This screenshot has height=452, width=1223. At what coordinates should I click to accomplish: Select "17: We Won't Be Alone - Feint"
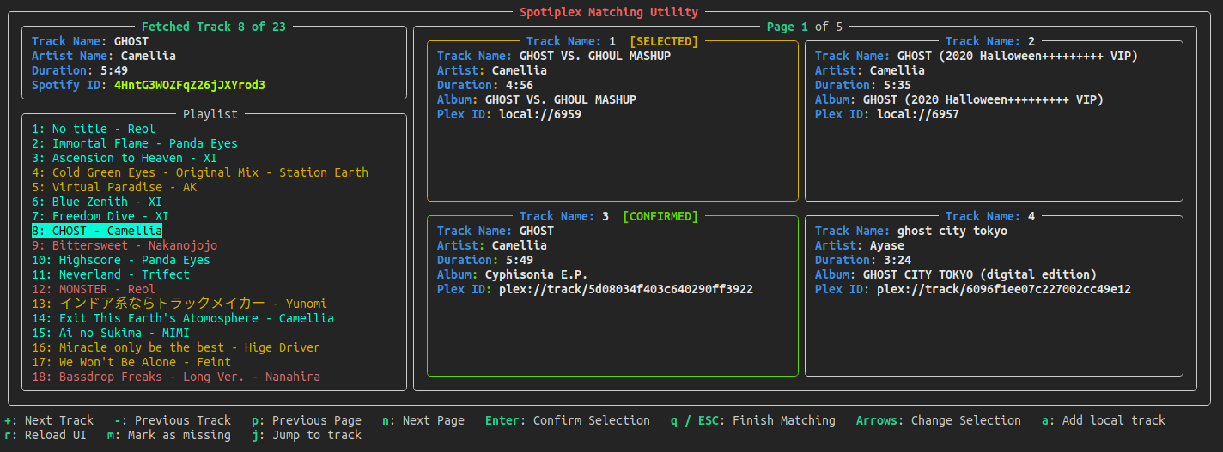(131, 362)
